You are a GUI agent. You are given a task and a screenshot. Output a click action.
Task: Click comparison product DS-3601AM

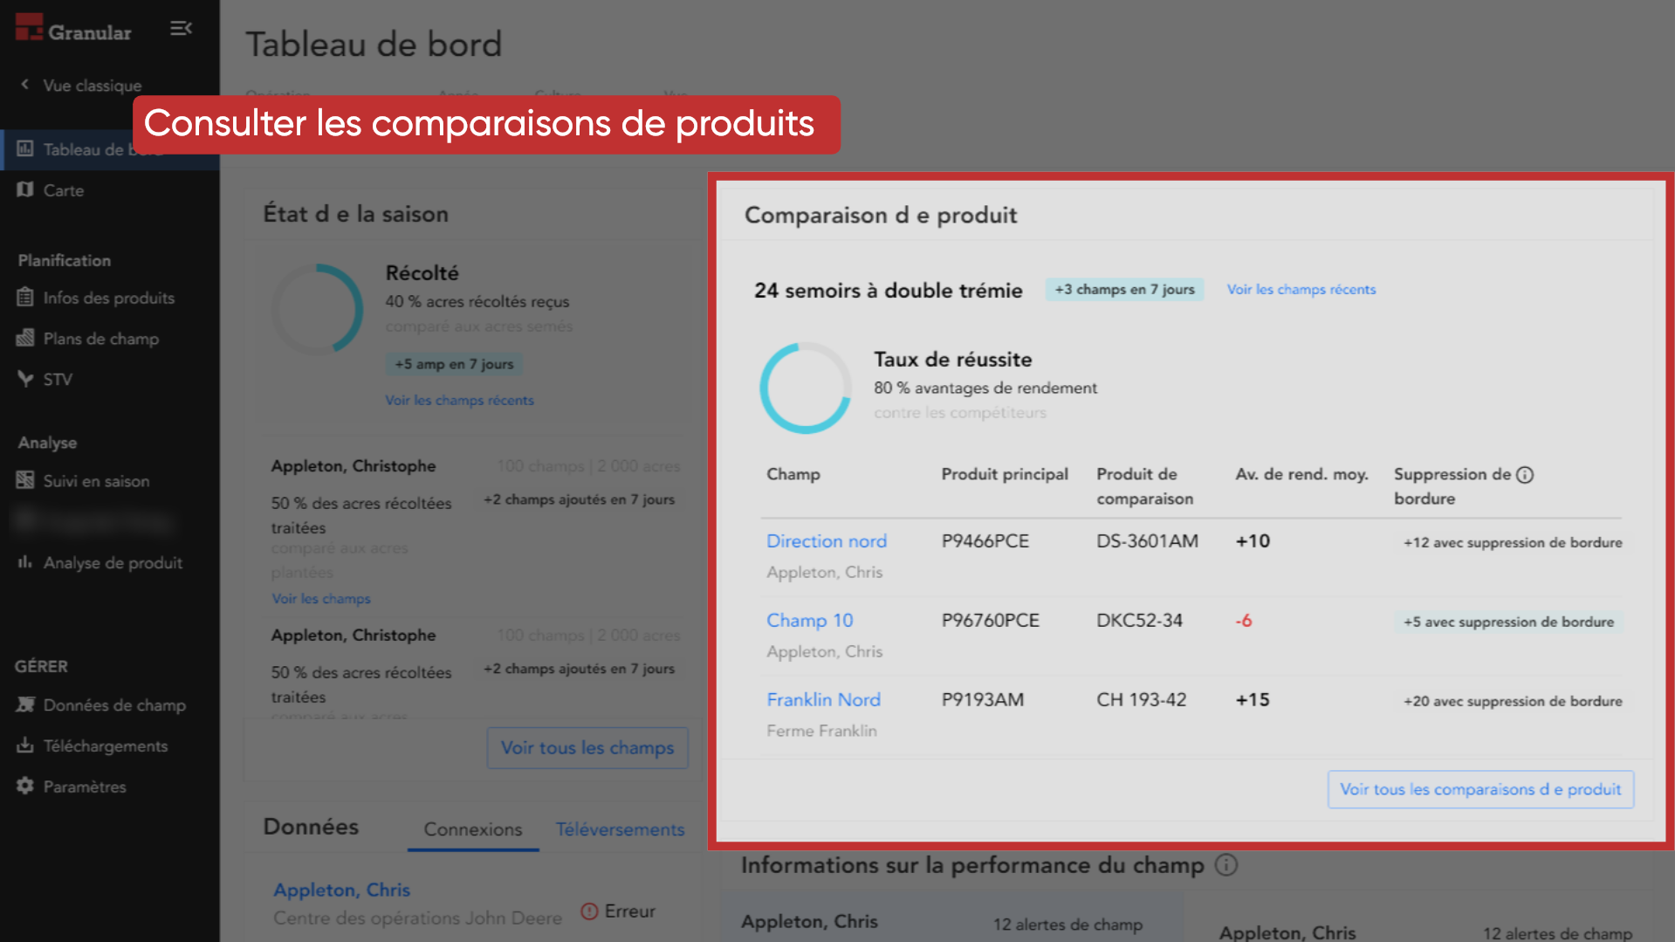pyautogui.click(x=1147, y=541)
